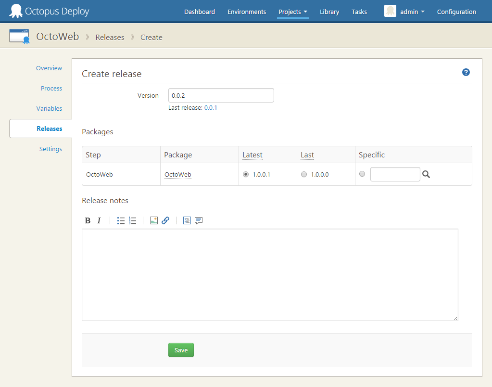Screen dimensions: 492x387
Task: Open the Process section
Action: 51,88
